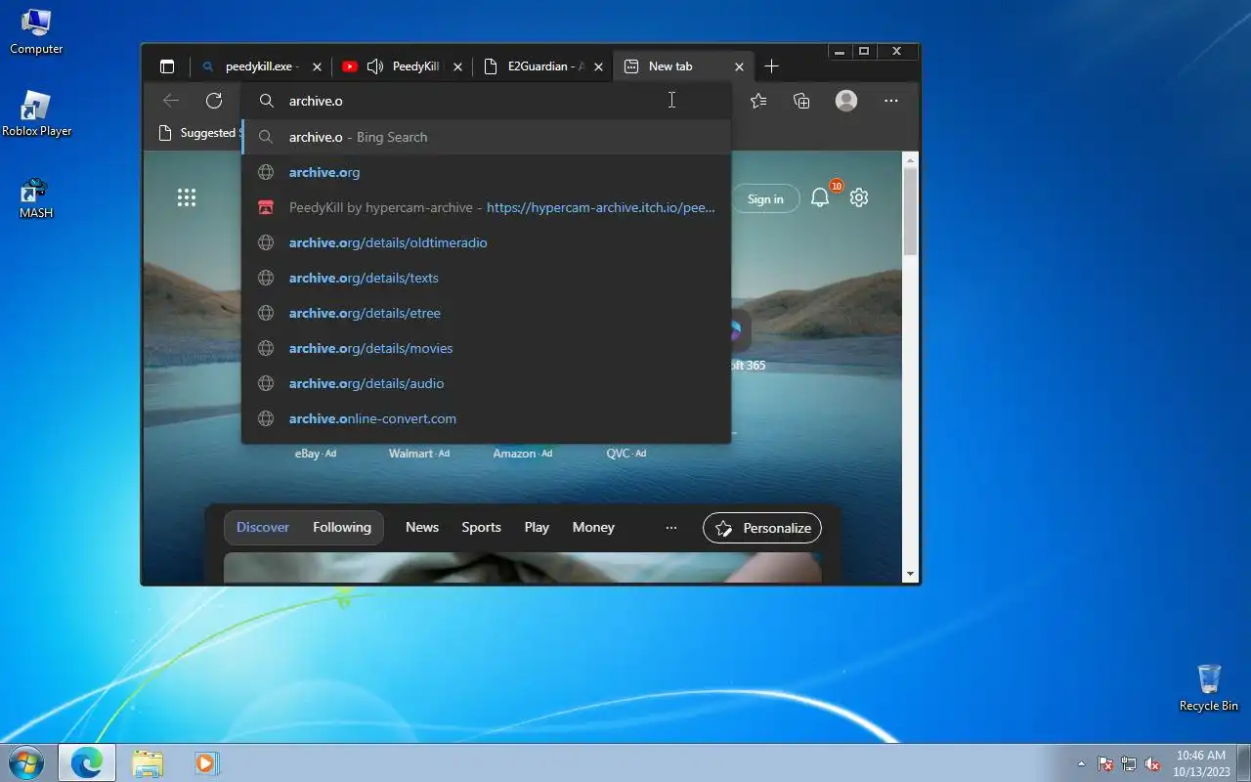Open the apps grid launcher icon

click(187, 197)
